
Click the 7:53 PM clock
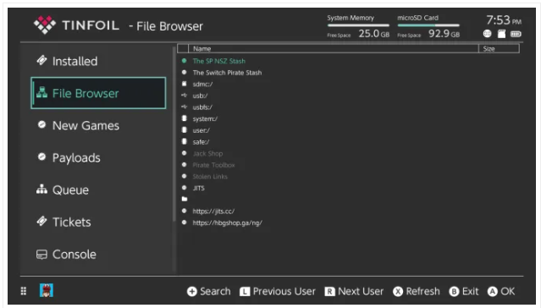point(504,20)
